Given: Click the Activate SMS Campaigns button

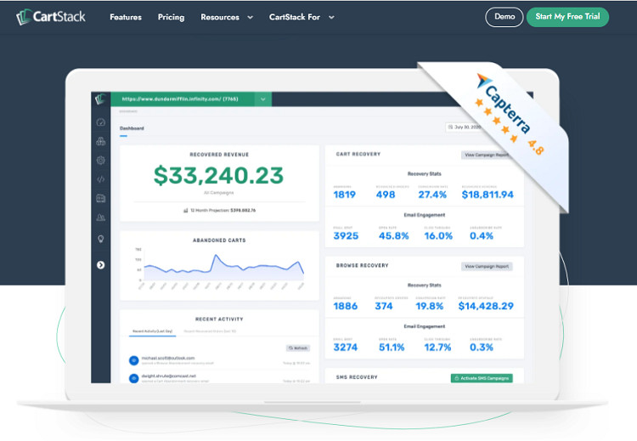Looking at the screenshot, I should (x=482, y=378).
